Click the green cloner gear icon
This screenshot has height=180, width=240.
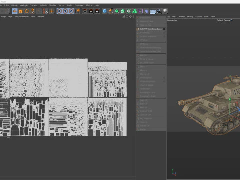(129, 11)
